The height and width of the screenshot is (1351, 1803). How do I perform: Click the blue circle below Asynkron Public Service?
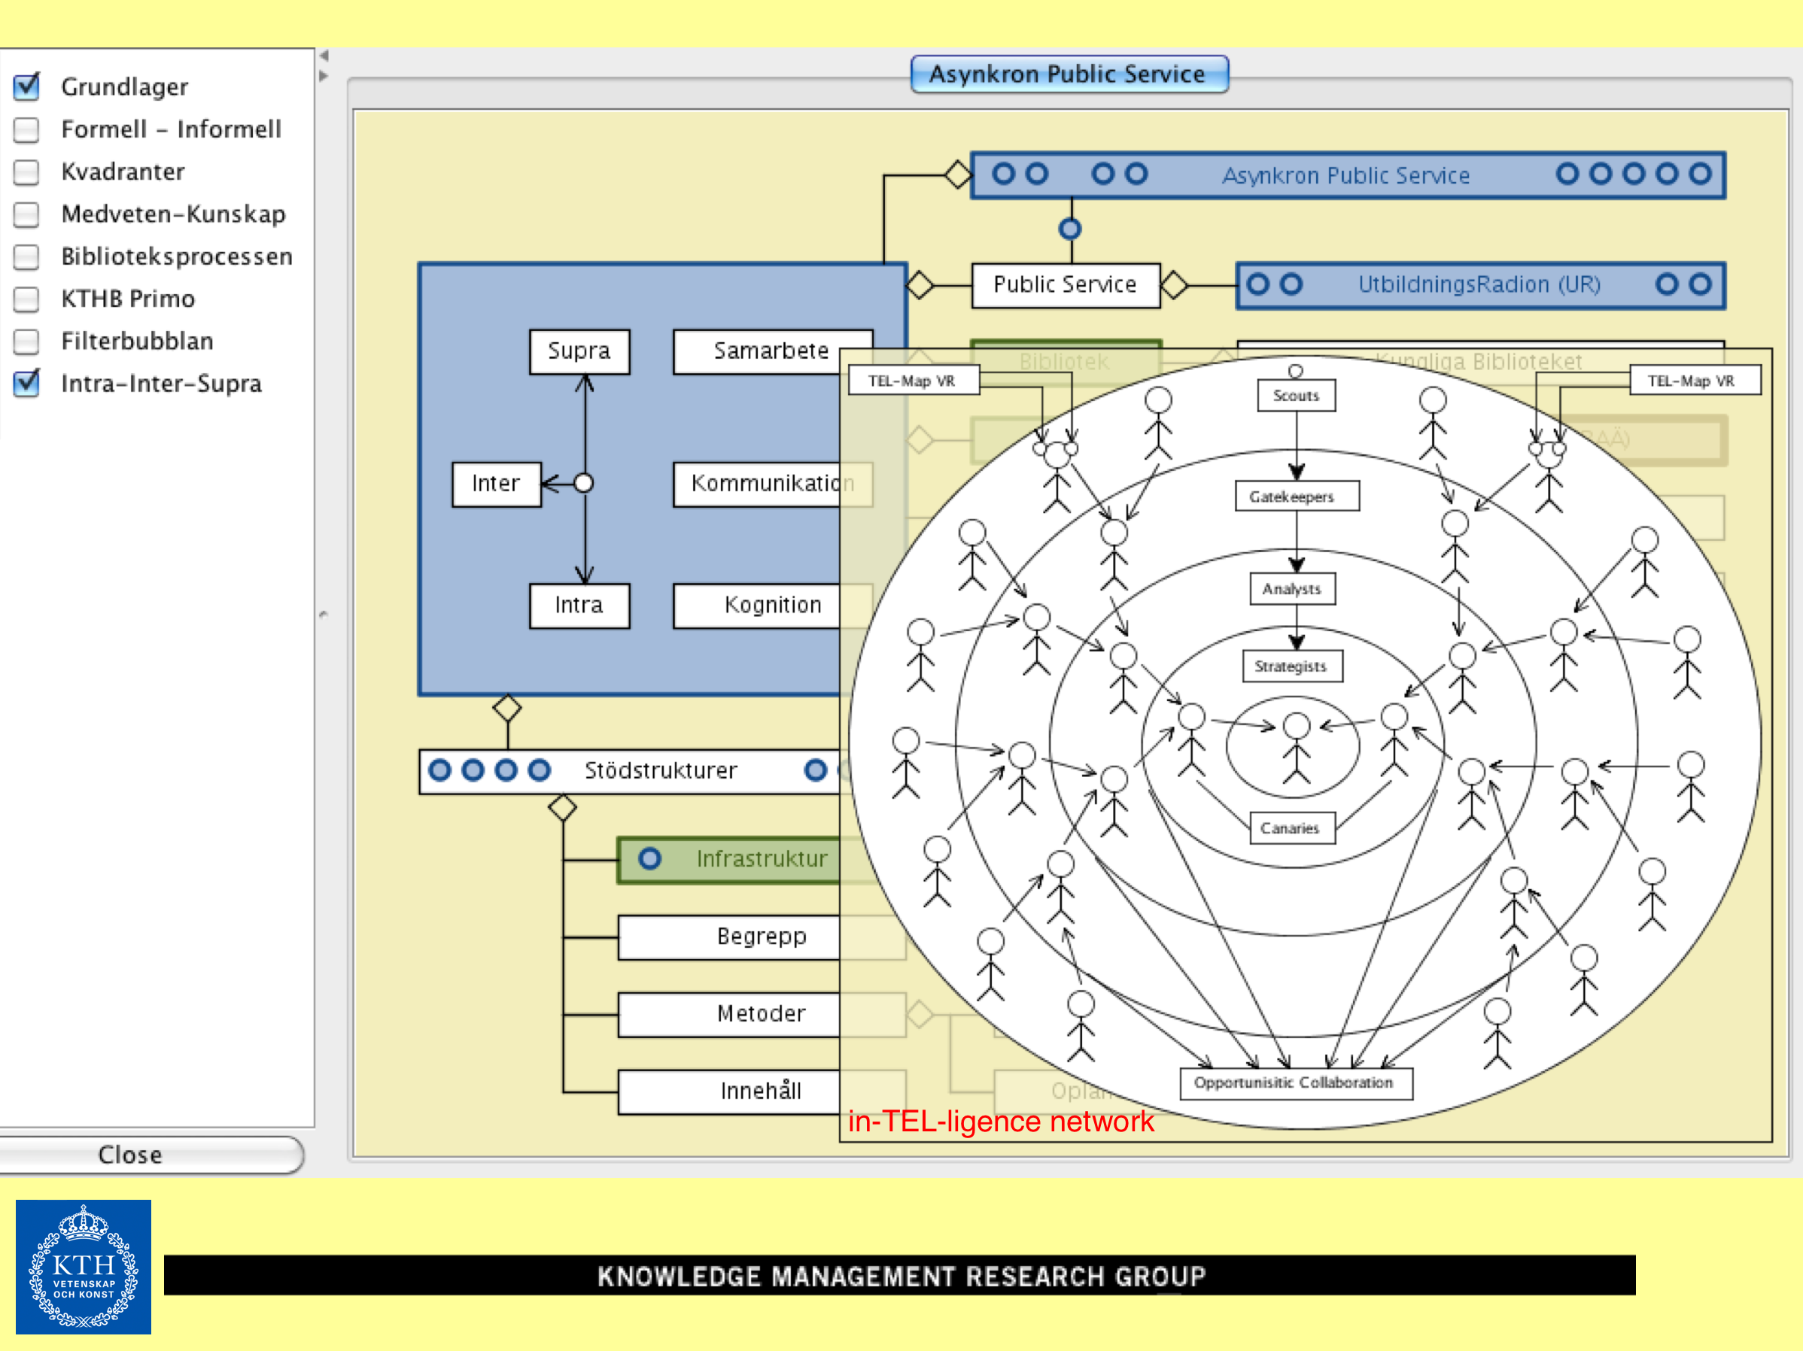point(1069,229)
